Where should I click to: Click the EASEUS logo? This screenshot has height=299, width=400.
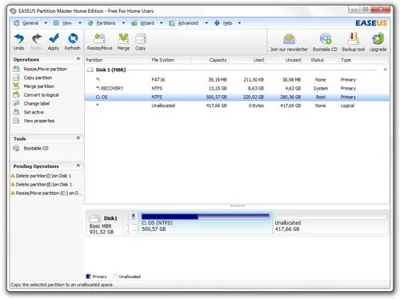(x=371, y=23)
